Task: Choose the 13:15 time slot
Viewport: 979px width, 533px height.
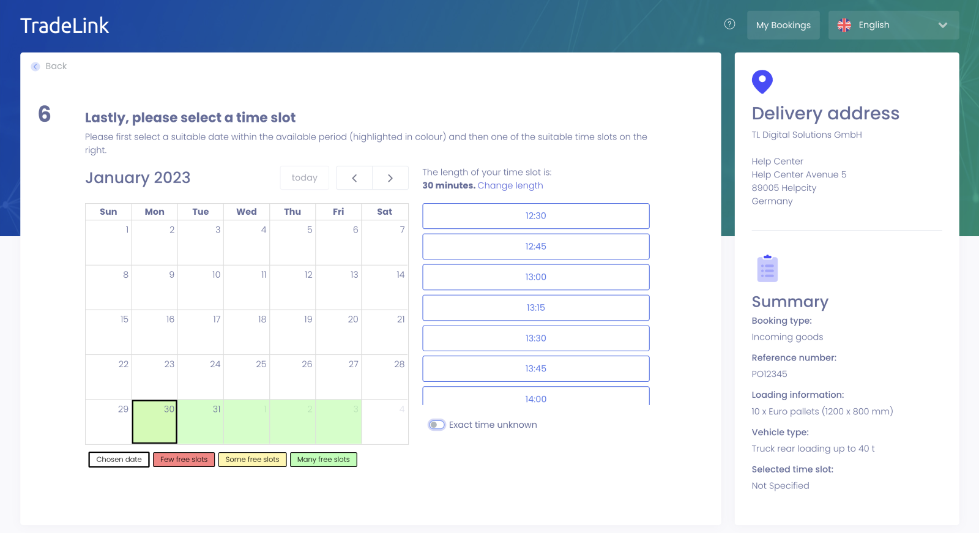Action: tap(535, 308)
